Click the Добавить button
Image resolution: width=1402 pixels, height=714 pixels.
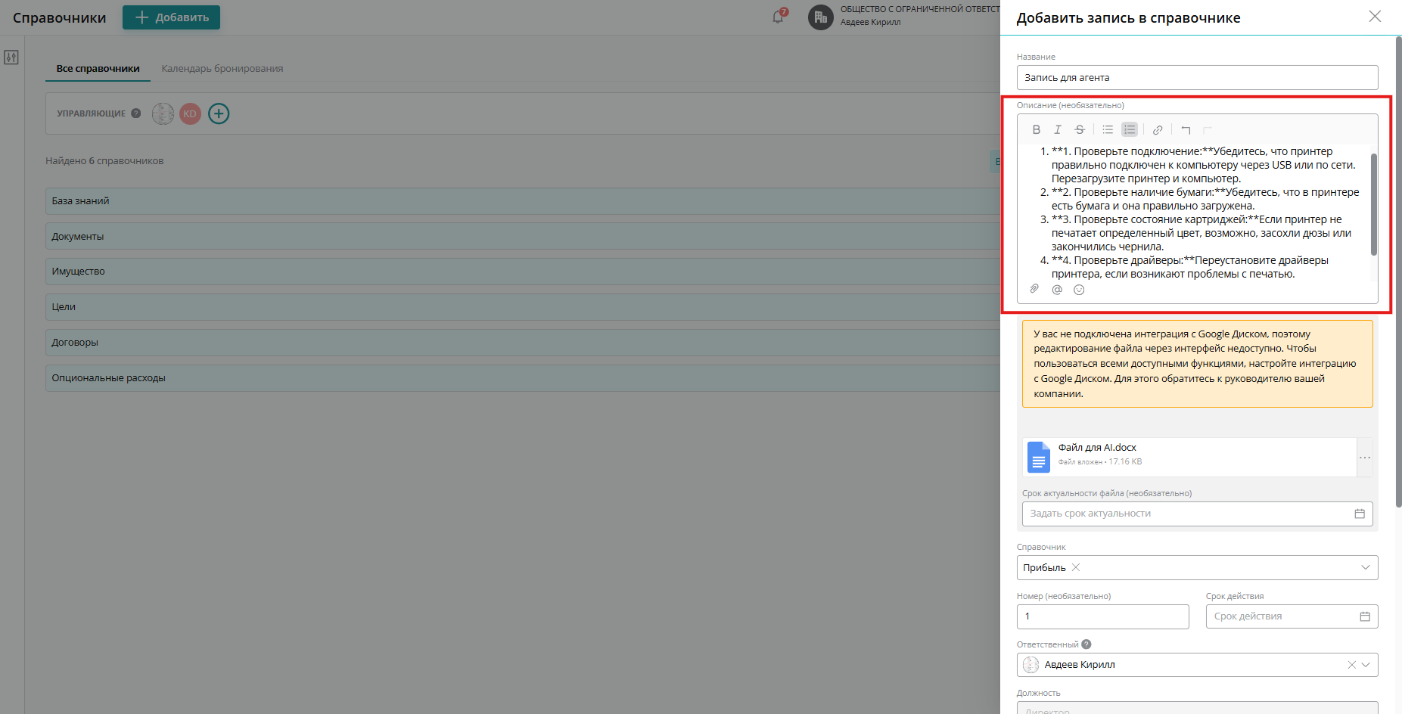pyautogui.click(x=171, y=17)
